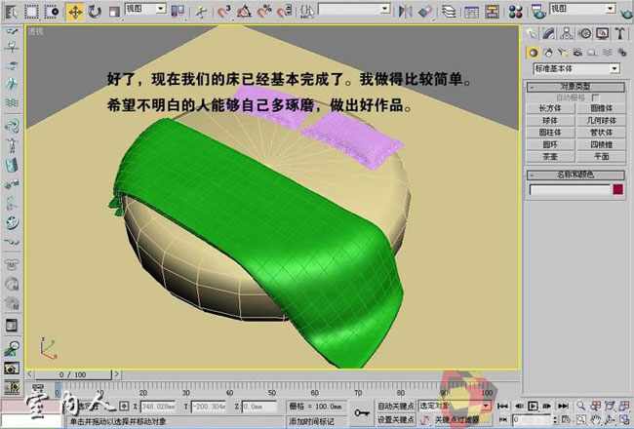Select the Systems category icon
Viewport: 634px width, 429px height.
pyautogui.click(x=622, y=52)
